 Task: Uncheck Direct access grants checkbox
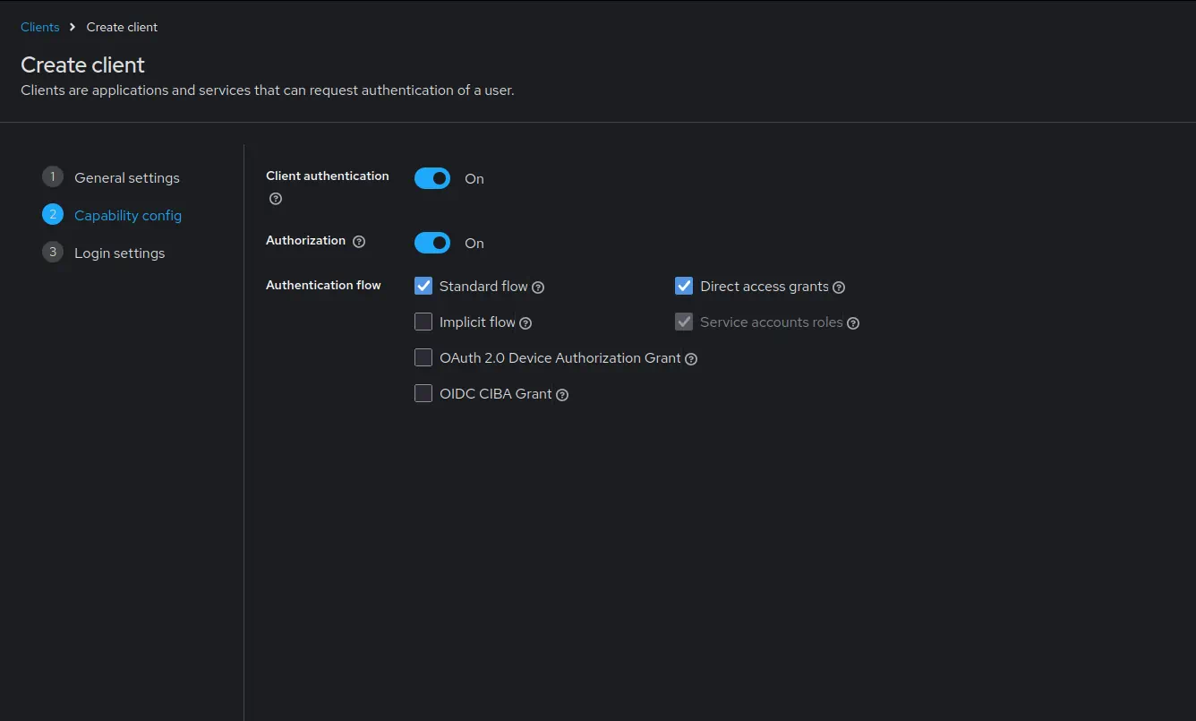coord(684,287)
